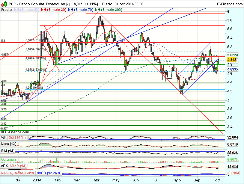Toggle the MM (Simple 50) moving average label
The height and width of the screenshot is (184, 244).
pos(26,10)
